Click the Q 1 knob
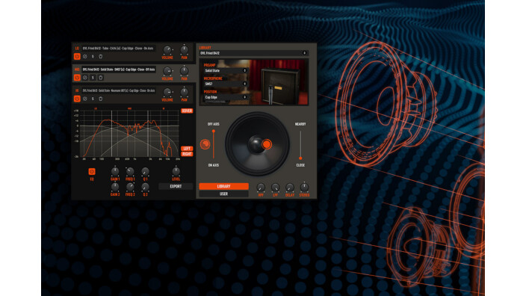 click(145, 171)
